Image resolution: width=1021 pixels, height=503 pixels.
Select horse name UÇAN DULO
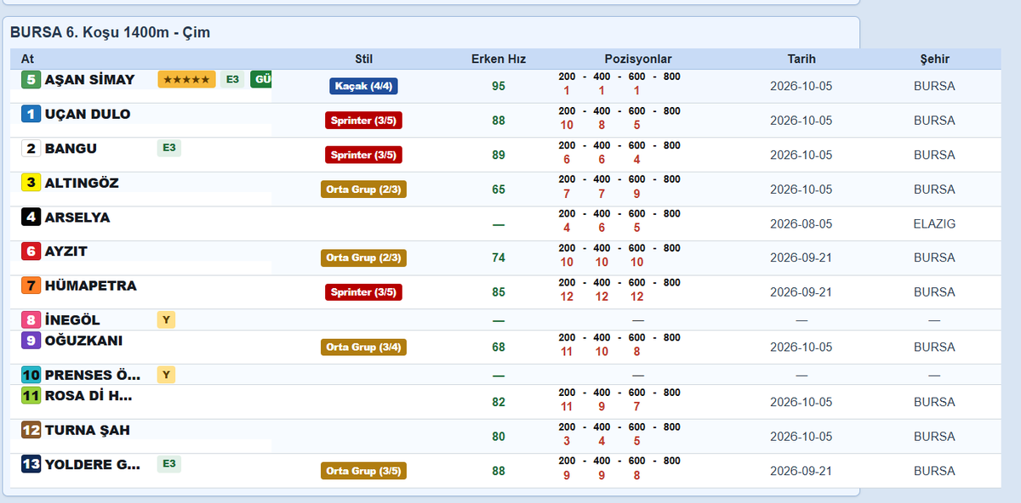(x=88, y=114)
